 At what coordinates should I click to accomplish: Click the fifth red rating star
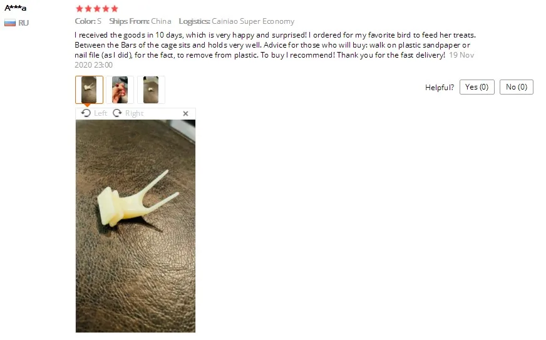tap(115, 9)
